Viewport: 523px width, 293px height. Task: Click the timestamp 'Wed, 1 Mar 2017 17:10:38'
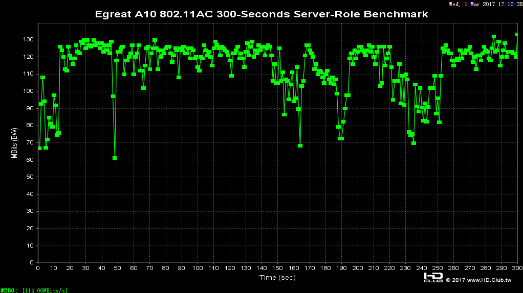click(486, 4)
